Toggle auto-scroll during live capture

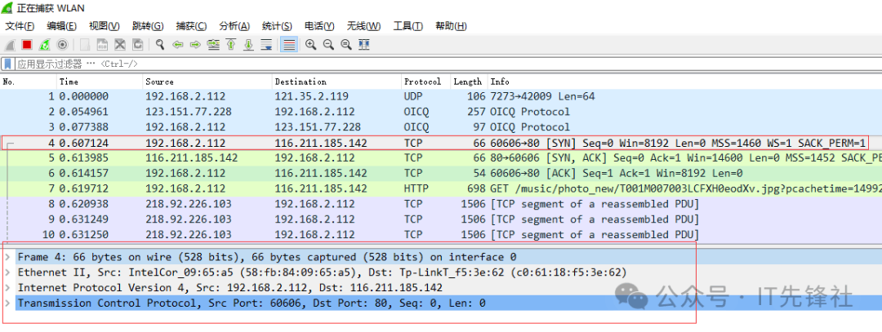point(266,45)
